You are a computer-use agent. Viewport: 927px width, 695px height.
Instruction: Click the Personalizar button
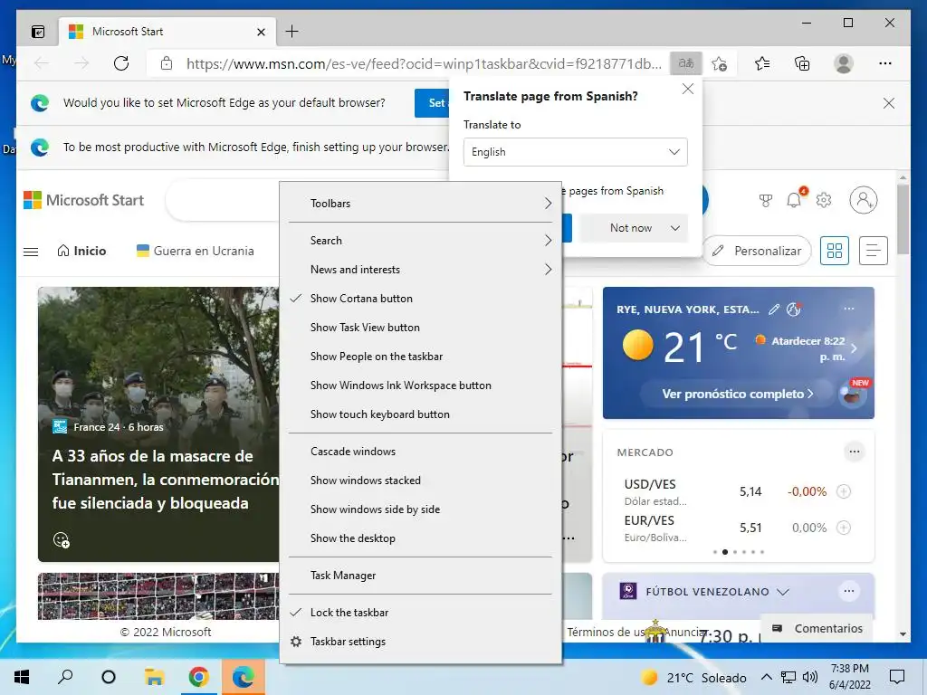(x=757, y=252)
